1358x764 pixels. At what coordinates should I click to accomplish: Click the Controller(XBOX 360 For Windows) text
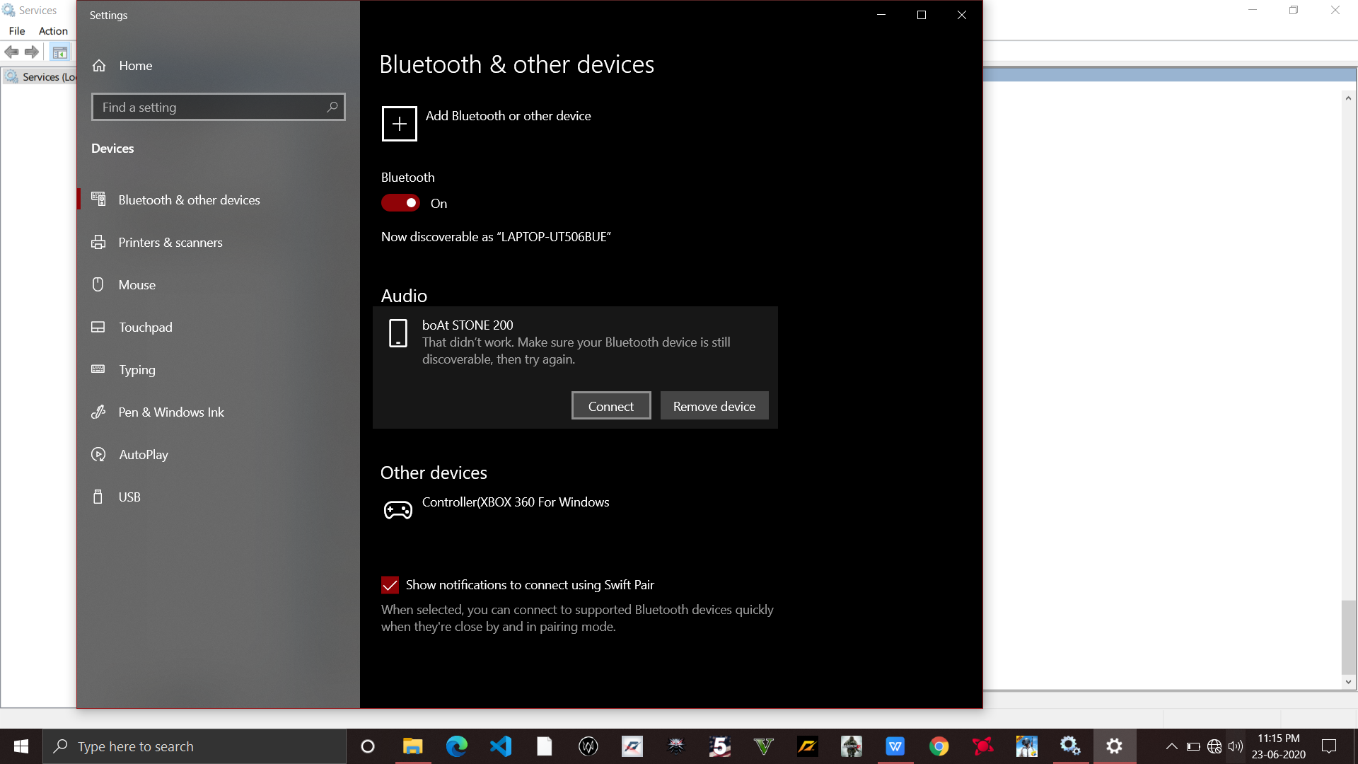(516, 502)
